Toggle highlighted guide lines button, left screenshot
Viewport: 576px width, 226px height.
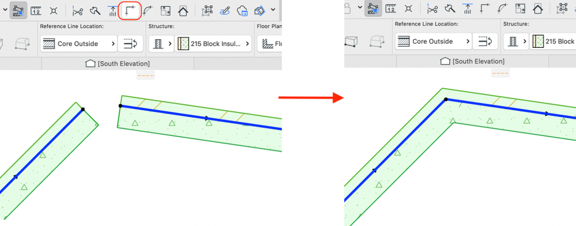click(18, 10)
